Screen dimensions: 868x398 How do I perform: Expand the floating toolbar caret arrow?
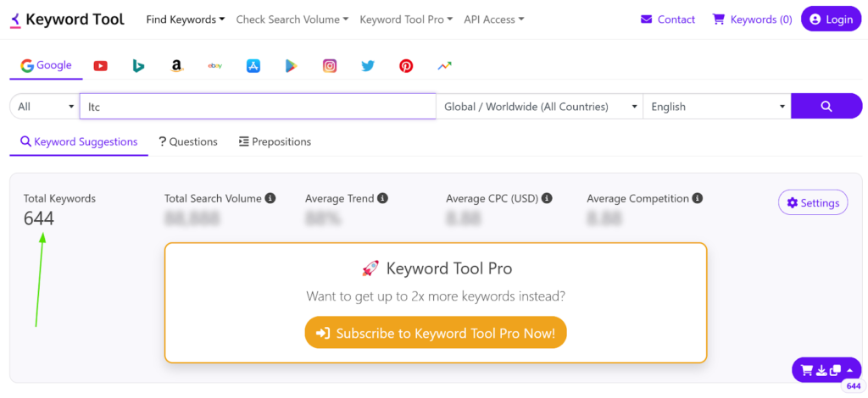point(850,370)
